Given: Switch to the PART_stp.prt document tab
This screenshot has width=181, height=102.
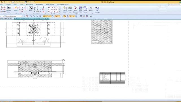Looking at the screenshot, I should [x=6, y=18].
